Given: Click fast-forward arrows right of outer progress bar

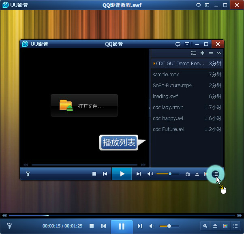Looking at the screenshot, I should (x=239, y=216).
